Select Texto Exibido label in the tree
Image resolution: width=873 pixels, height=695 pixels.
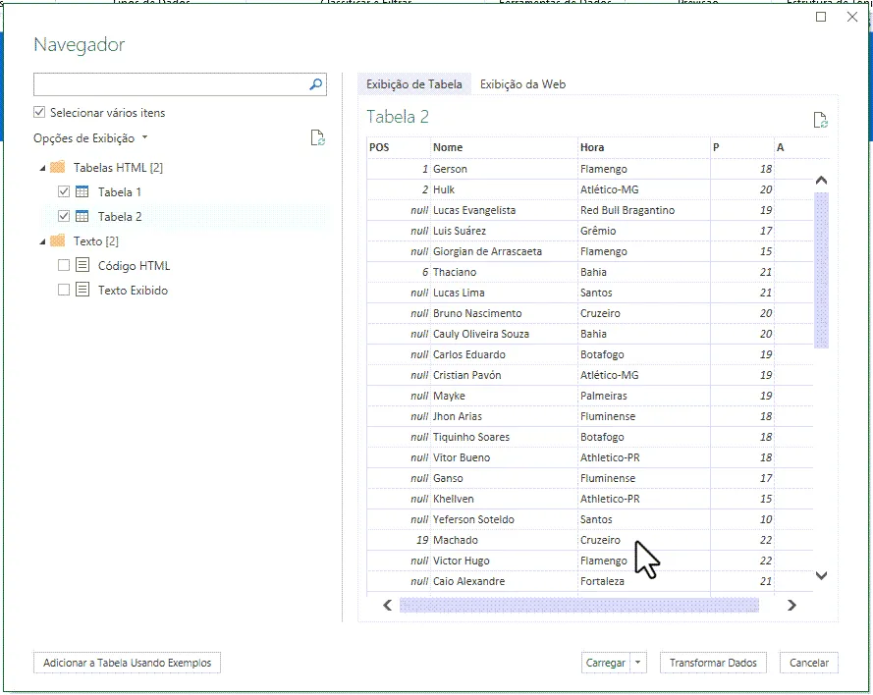click(134, 290)
